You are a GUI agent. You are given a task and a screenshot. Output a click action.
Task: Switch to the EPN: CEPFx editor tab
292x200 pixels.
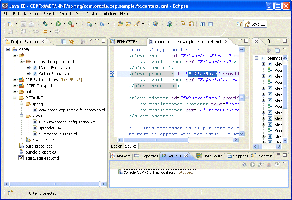click(x=126, y=41)
